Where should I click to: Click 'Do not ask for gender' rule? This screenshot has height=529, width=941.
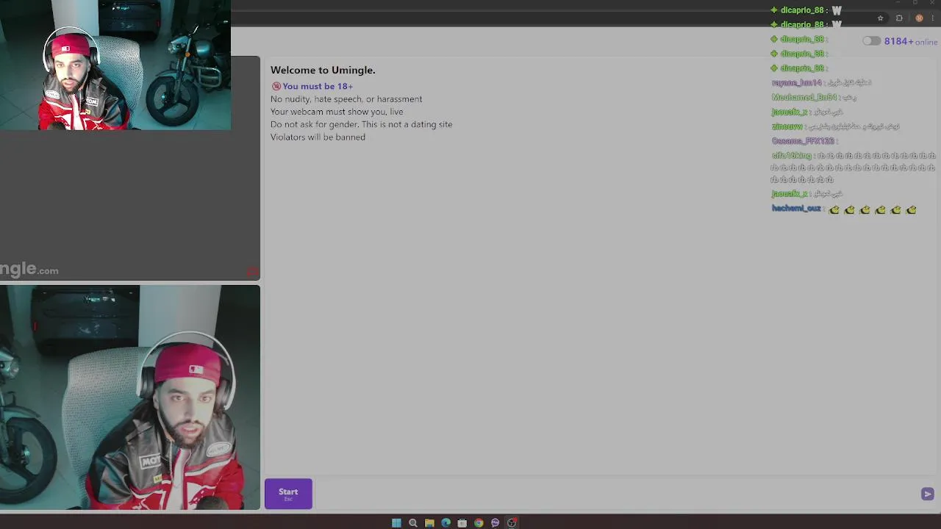pyautogui.click(x=361, y=125)
